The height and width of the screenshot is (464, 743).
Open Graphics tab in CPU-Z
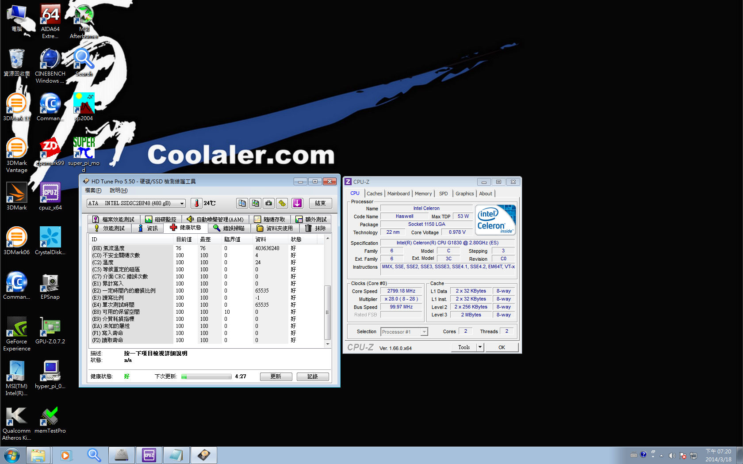point(465,194)
